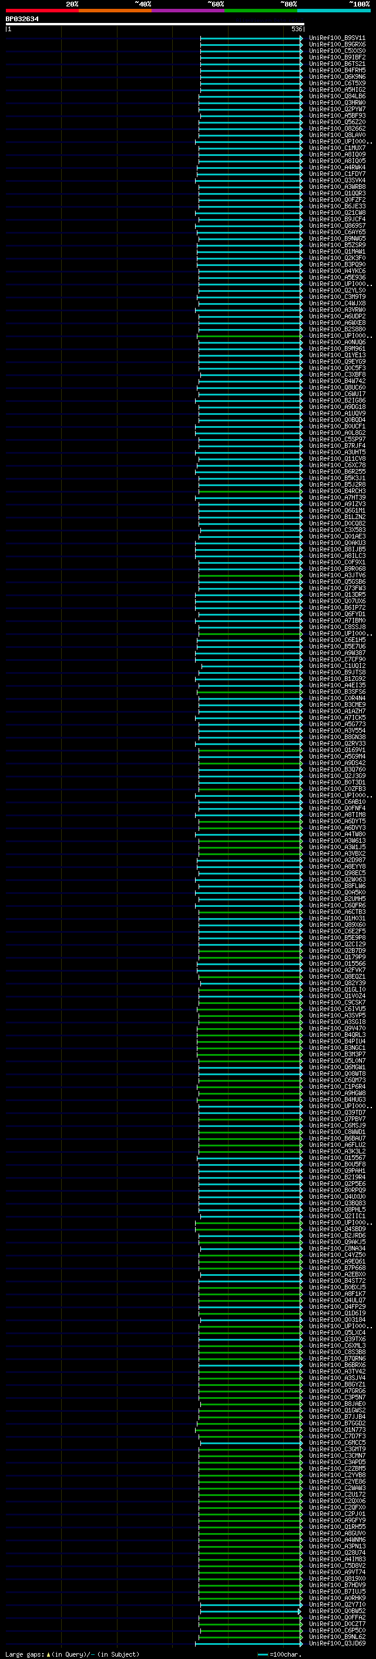
Task: Select hit UniRef100_Q1H031
Action: pos(337,919)
